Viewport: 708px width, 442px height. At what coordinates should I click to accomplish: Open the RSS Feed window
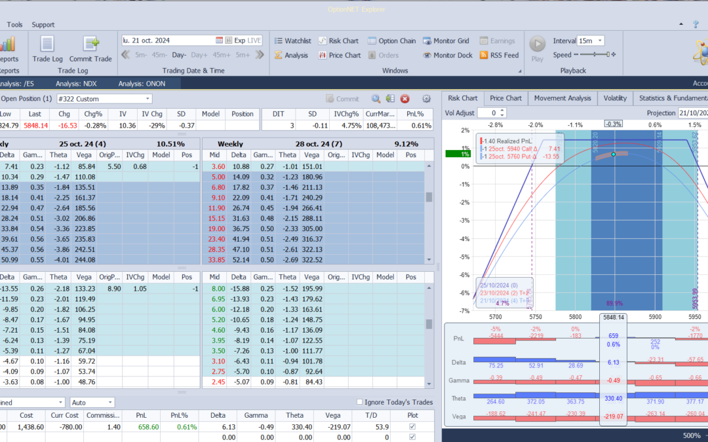499,55
